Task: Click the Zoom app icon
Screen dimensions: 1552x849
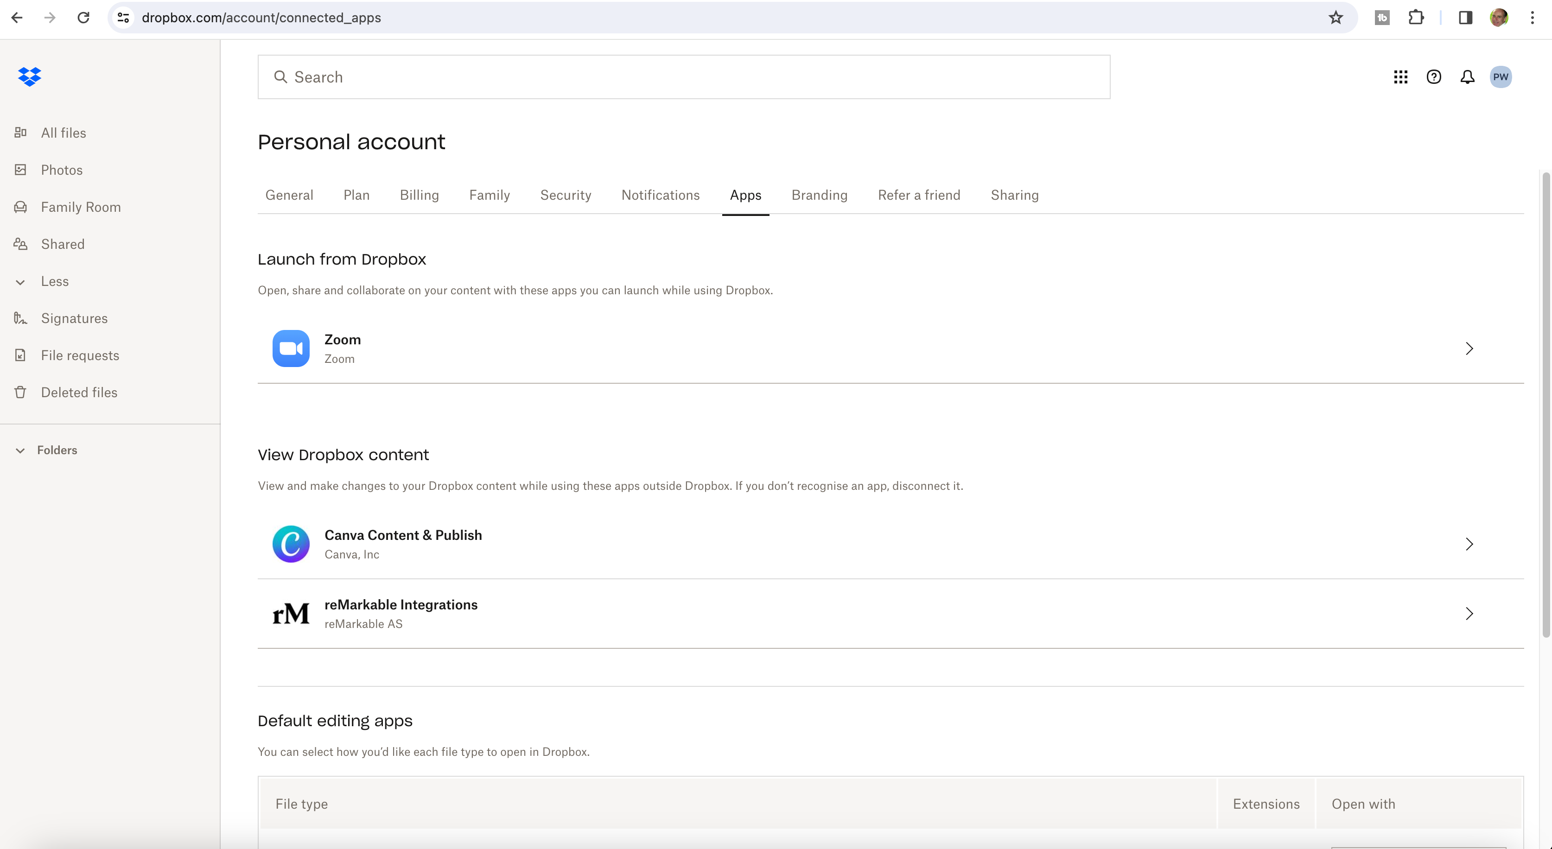Action: pyautogui.click(x=291, y=348)
